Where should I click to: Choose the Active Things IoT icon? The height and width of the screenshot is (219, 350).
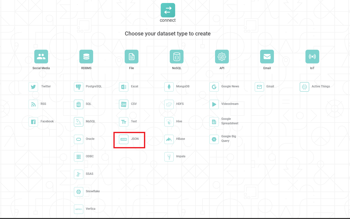tap(304, 87)
